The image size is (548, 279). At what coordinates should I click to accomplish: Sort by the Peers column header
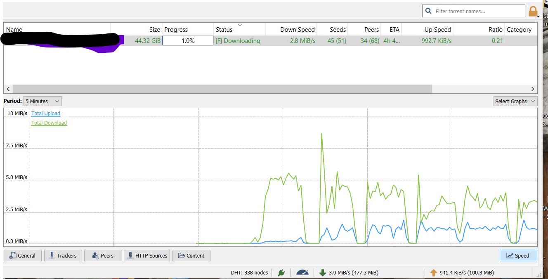point(364,29)
